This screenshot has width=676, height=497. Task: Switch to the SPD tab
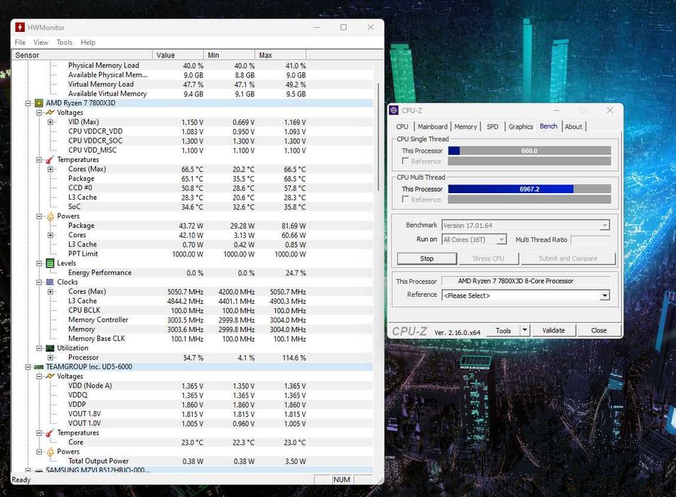pyautogui.click(x=493, y=126)
